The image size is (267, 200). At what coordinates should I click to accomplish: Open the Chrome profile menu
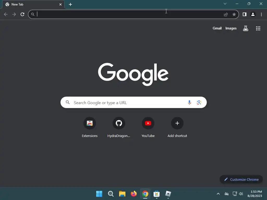click(253, 15)
